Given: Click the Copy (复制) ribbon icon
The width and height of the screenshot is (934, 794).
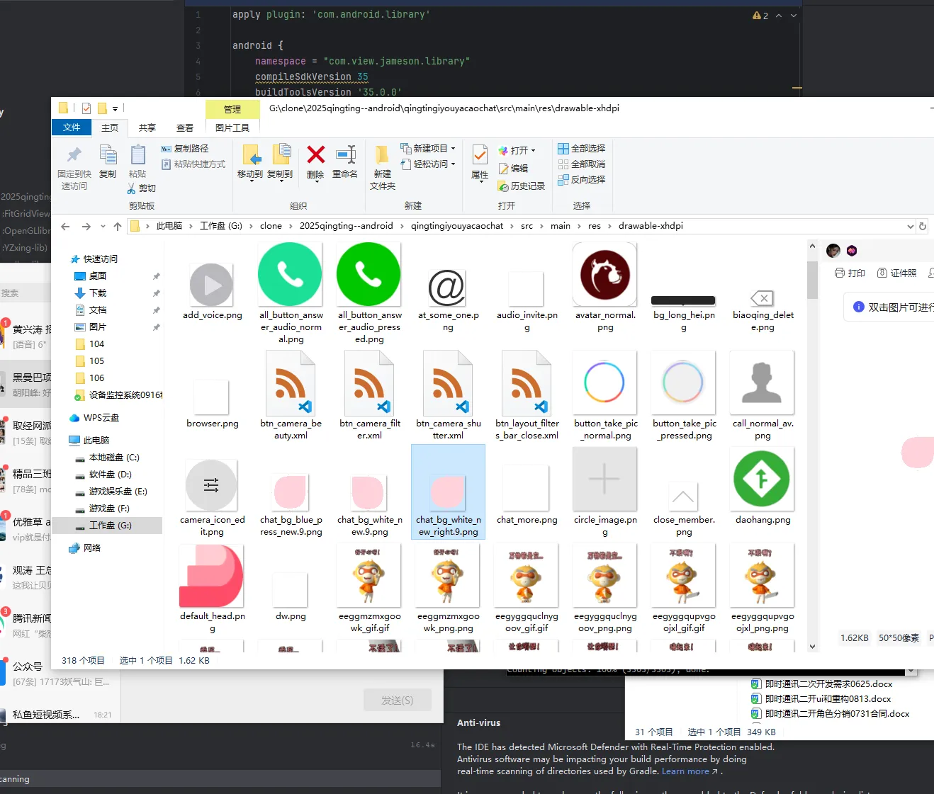Looking at the screenshot, I should pyautogui.click(x=108, y=161).
